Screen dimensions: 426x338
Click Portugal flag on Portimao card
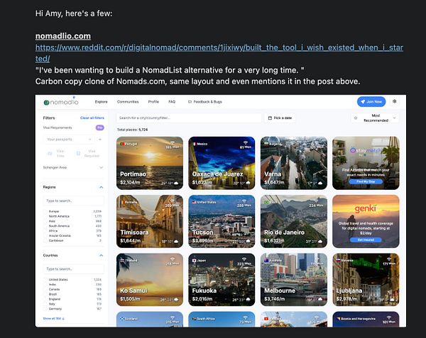click(122, 144)
